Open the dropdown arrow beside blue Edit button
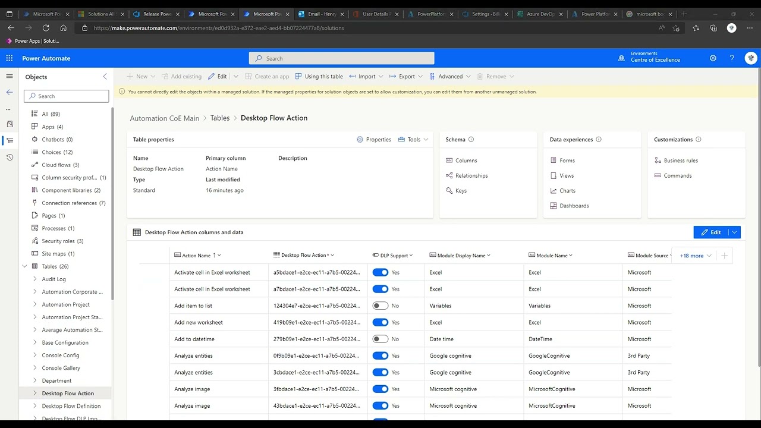Screen dimensions: 761x428 point(735,232)
